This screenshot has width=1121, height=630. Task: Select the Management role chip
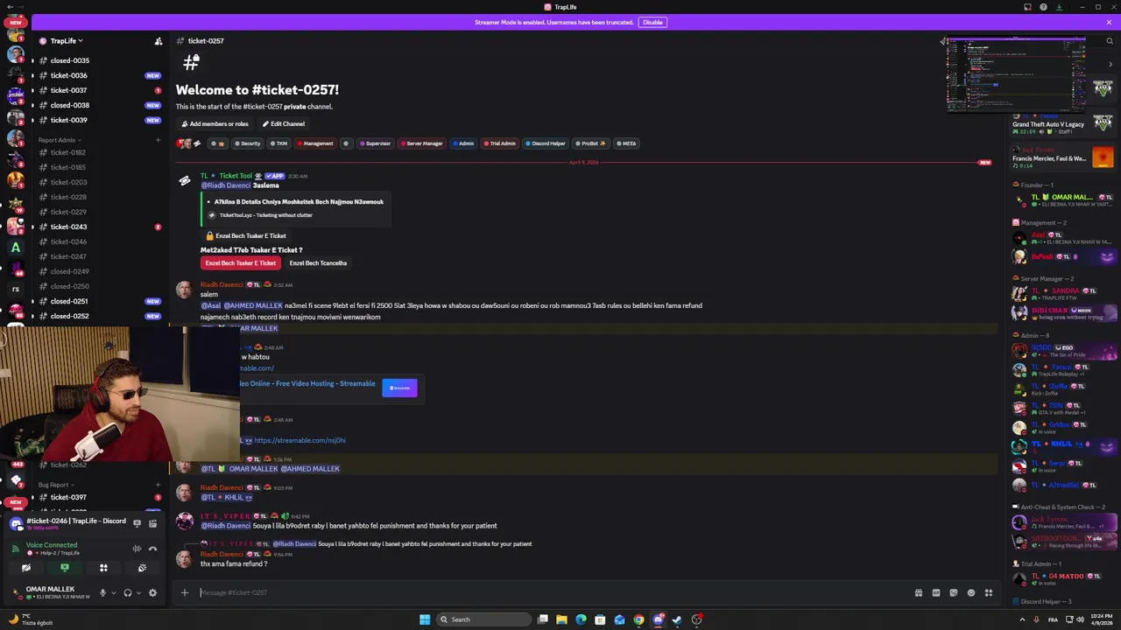(315, 143)
